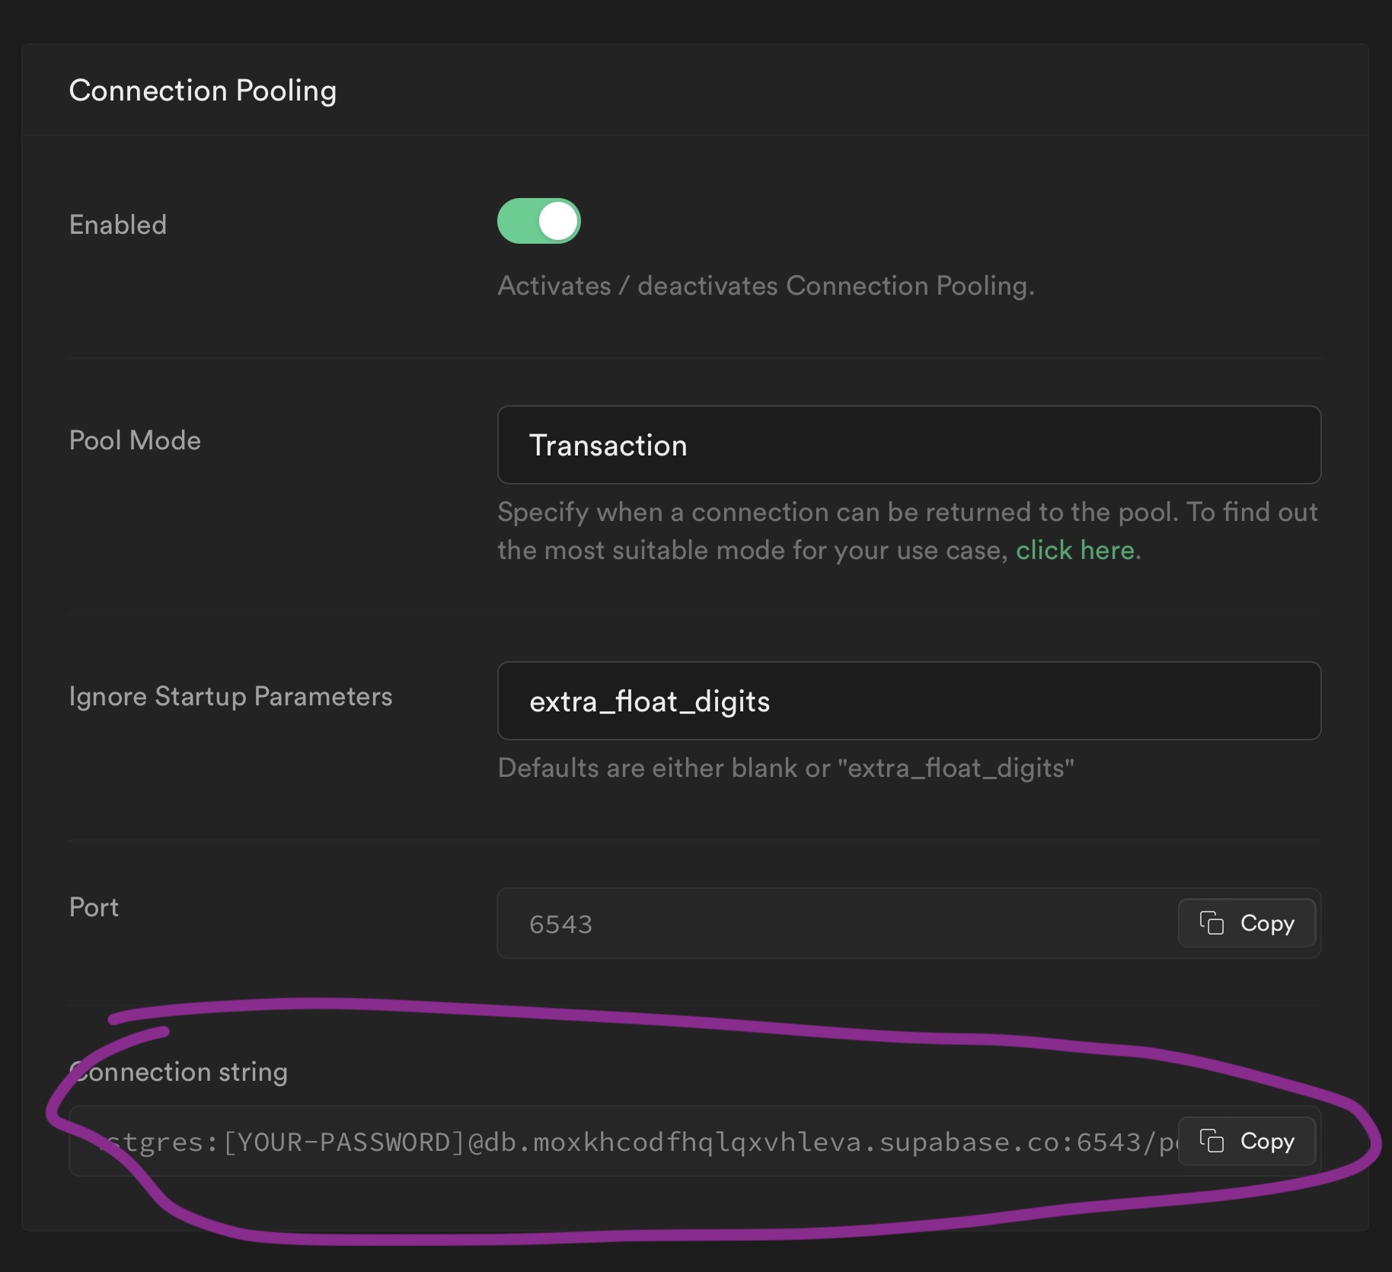The image size is (1392, 1272).
Task: Open the Pool Mode Transaction dropdown
Action: [x=908, y=445]
